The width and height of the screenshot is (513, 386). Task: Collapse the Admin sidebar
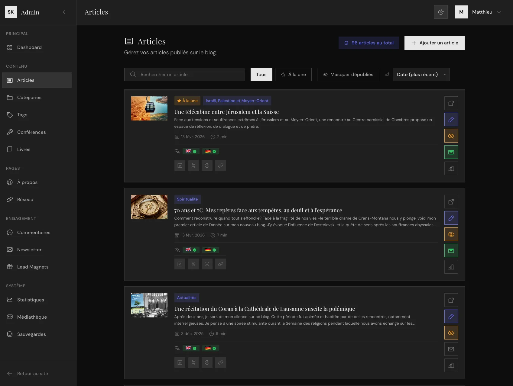pos(64,12)
